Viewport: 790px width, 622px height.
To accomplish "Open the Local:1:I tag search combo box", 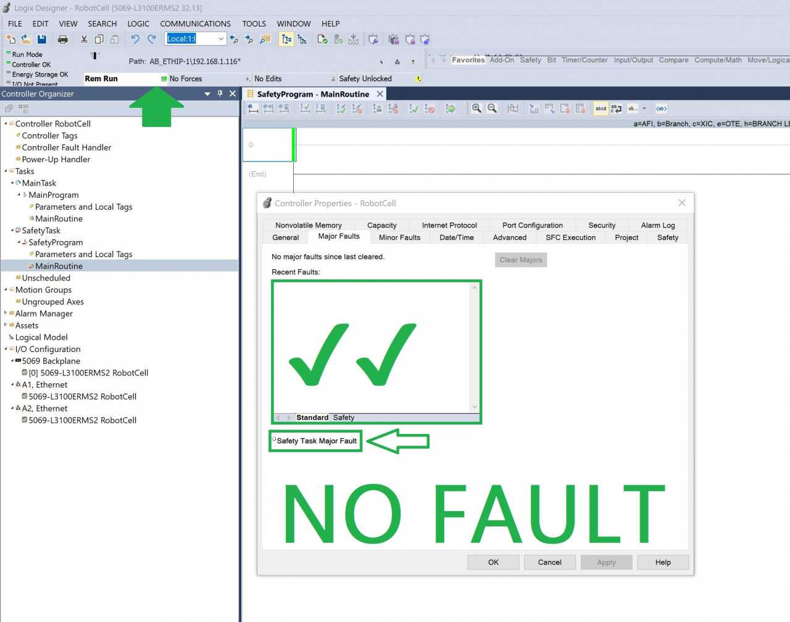I will [x=196, y=39].
